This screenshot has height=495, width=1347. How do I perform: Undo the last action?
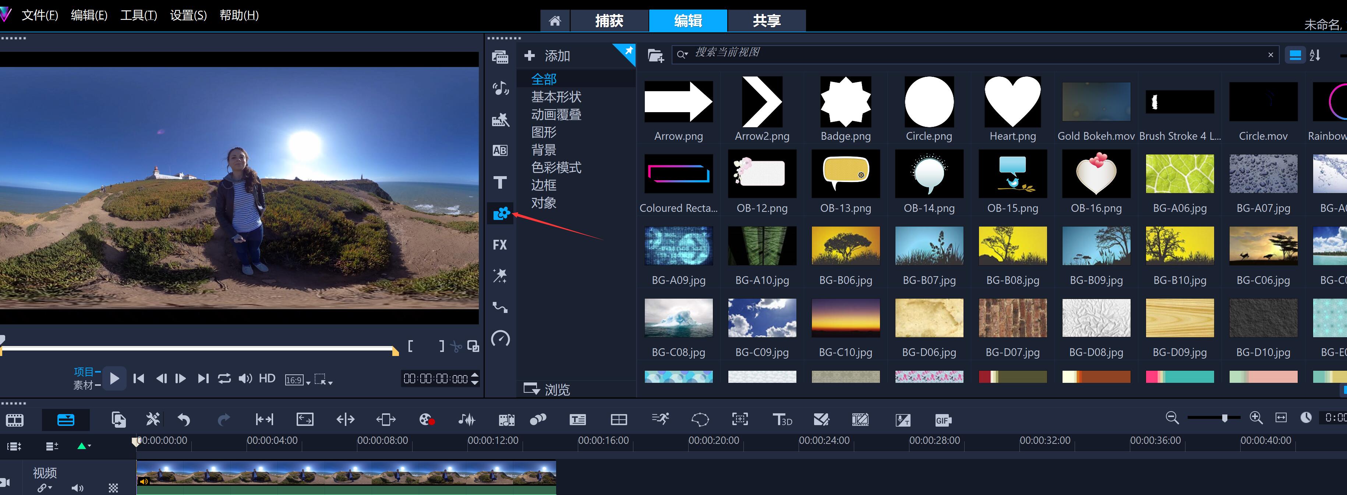click(184, 419)
